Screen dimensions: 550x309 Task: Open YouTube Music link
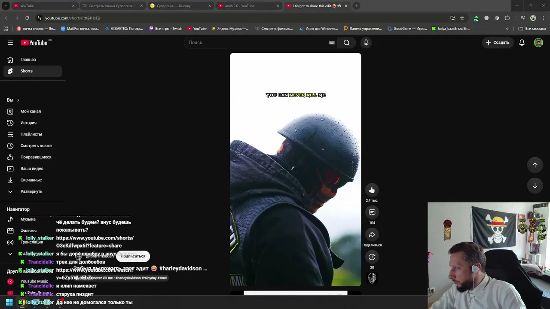33,282
